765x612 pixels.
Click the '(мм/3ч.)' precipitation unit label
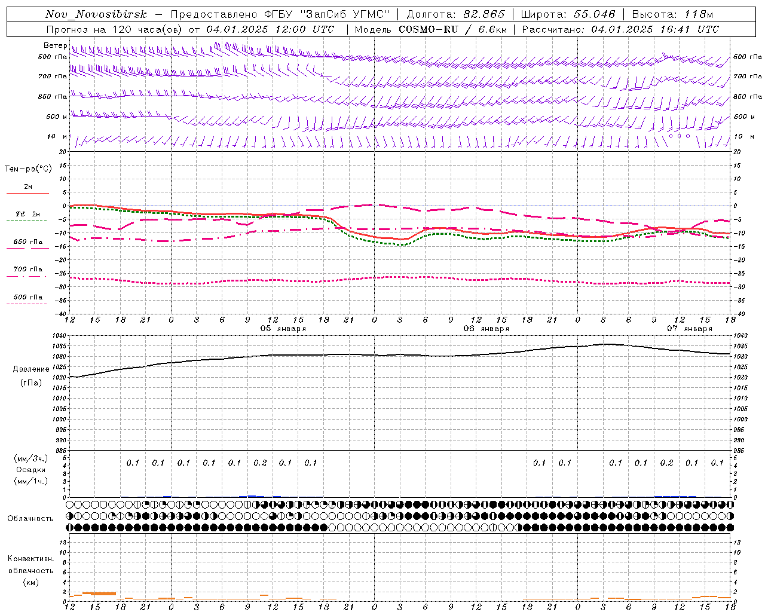[30, 458]
